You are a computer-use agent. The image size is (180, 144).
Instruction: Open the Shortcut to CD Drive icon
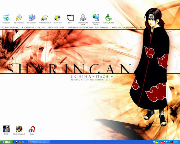pos(83,20)
